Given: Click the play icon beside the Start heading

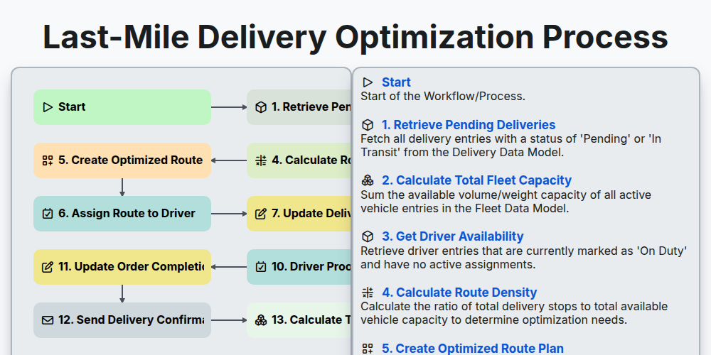Looking at the screenshot, I should coord(368,82).
